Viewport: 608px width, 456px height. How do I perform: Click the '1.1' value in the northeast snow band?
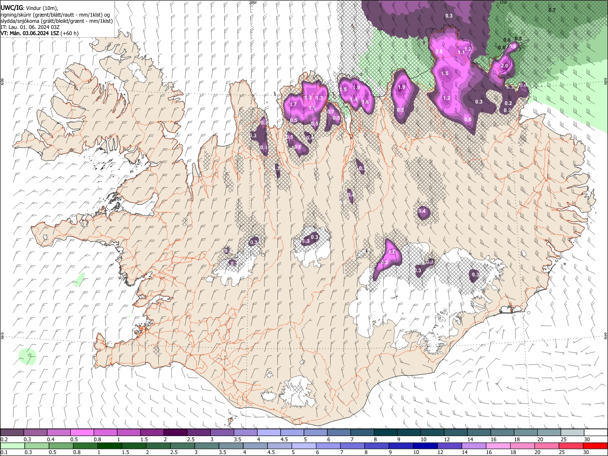click(x=461, y=52)
